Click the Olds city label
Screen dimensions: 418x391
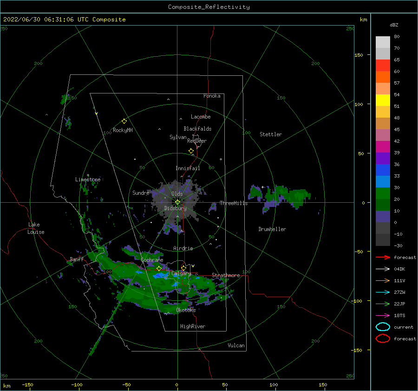click(x=177, y=194)
